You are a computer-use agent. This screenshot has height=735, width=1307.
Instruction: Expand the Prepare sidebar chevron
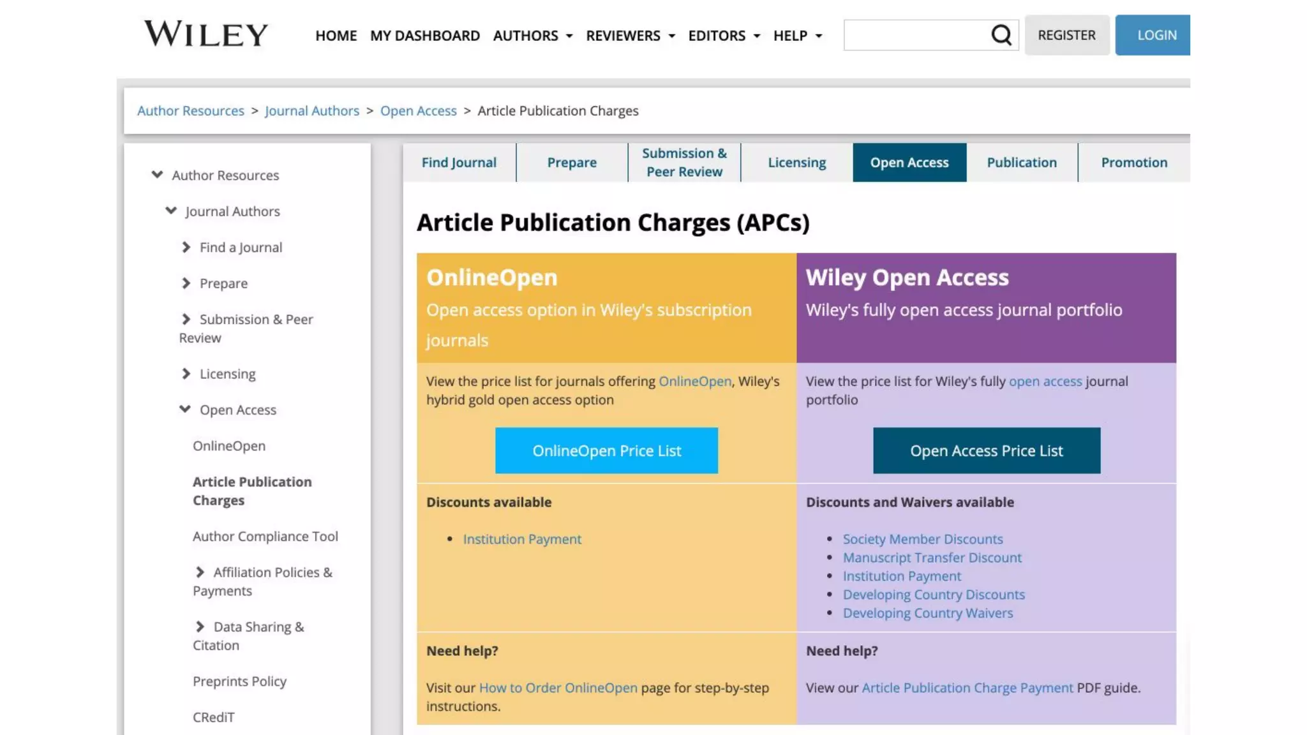186,283
